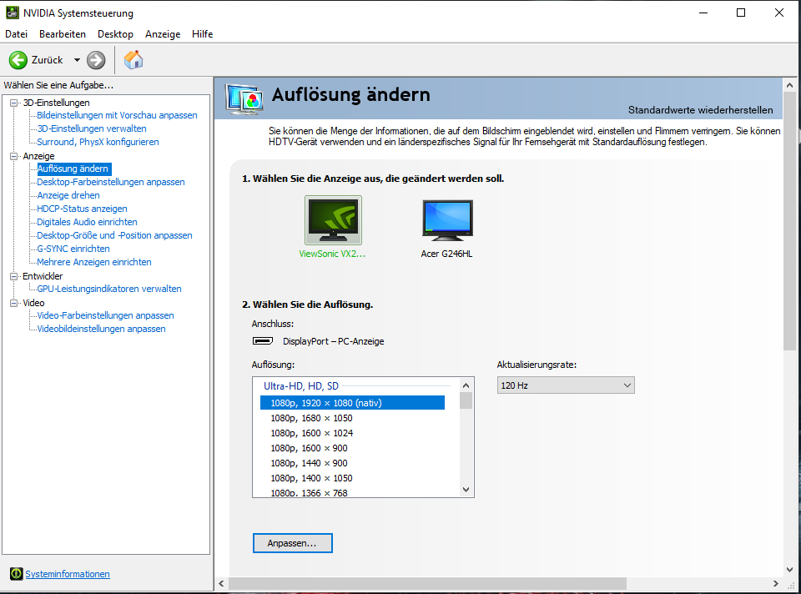Open Bildeinstellungen mit Vorschau anpassen

(117, 115)
